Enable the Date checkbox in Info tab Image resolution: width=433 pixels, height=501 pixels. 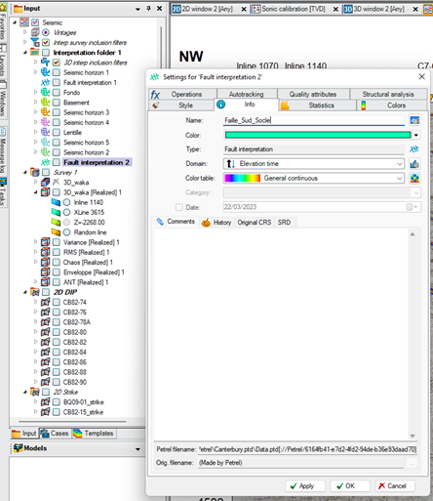pyautogui.click(x=179, y=207)
